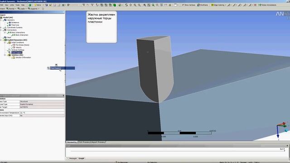The image size is (290, 163).
Task: Select Explicit Dynamics (A5) in the tree
Action: [17, 40]
